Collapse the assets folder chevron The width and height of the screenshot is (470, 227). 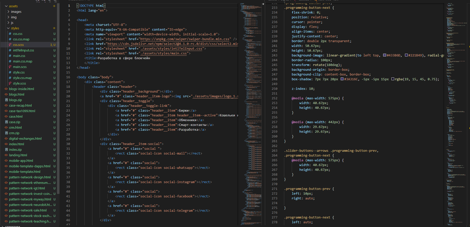point(6,6)
